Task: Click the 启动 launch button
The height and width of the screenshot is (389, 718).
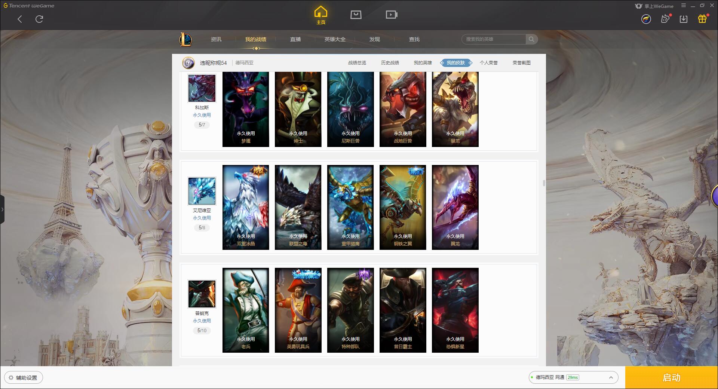Action: [x=672, y=378]
